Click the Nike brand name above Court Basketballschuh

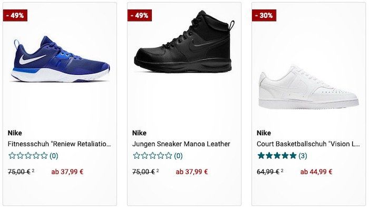(264, 133)
